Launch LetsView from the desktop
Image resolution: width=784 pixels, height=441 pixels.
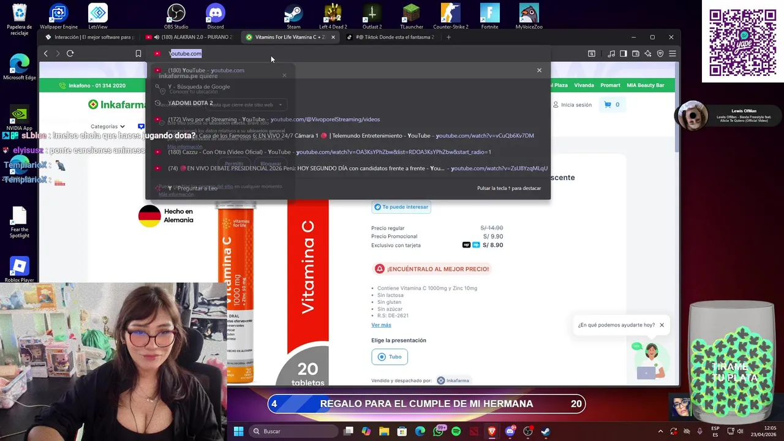(98, 17)
